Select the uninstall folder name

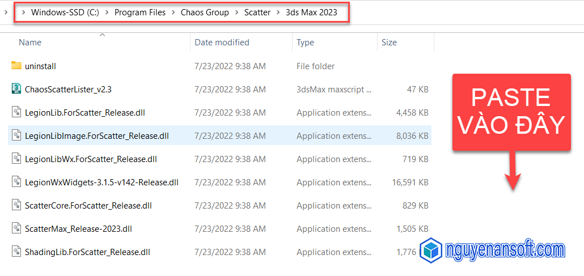[x=40, y=66]
